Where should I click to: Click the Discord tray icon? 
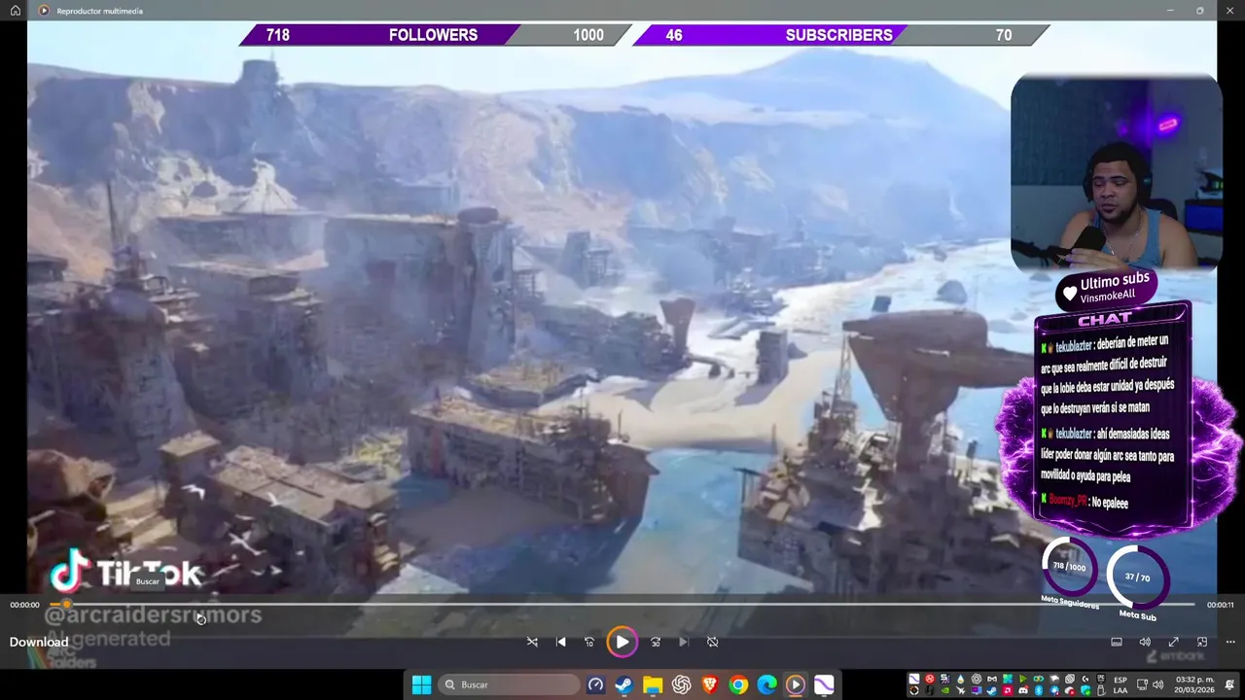(1023, 690)
